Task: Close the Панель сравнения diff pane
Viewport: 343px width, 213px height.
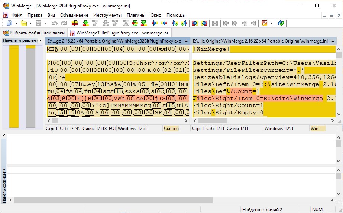Action: pyautogui.click(x=4, y=135)
